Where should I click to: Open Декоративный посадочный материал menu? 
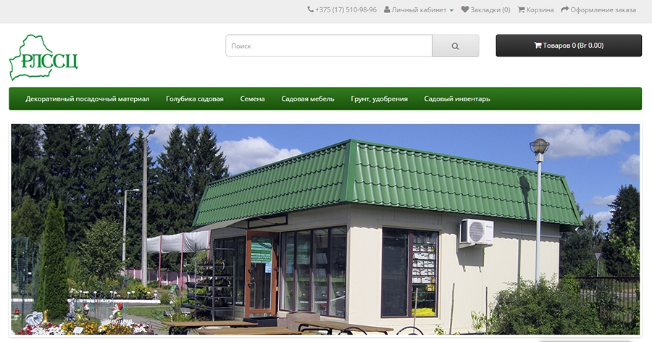tap(88, 99)
